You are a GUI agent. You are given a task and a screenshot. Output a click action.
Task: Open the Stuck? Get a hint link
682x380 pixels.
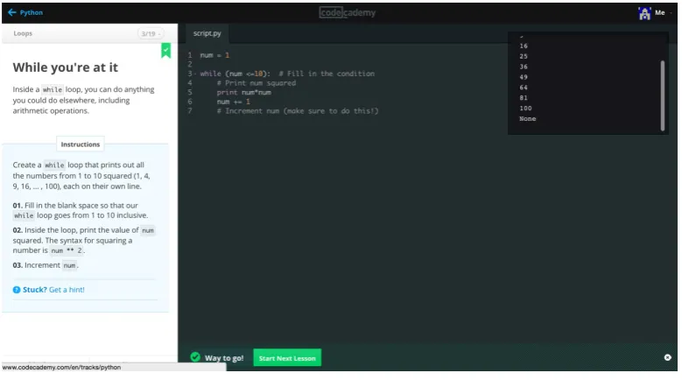[x=53, y=290]
